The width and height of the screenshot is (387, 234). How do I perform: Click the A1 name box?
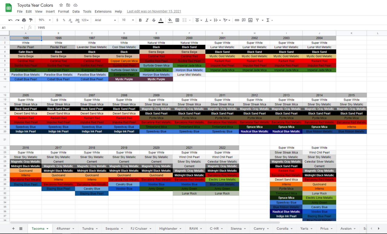[12, 28]
